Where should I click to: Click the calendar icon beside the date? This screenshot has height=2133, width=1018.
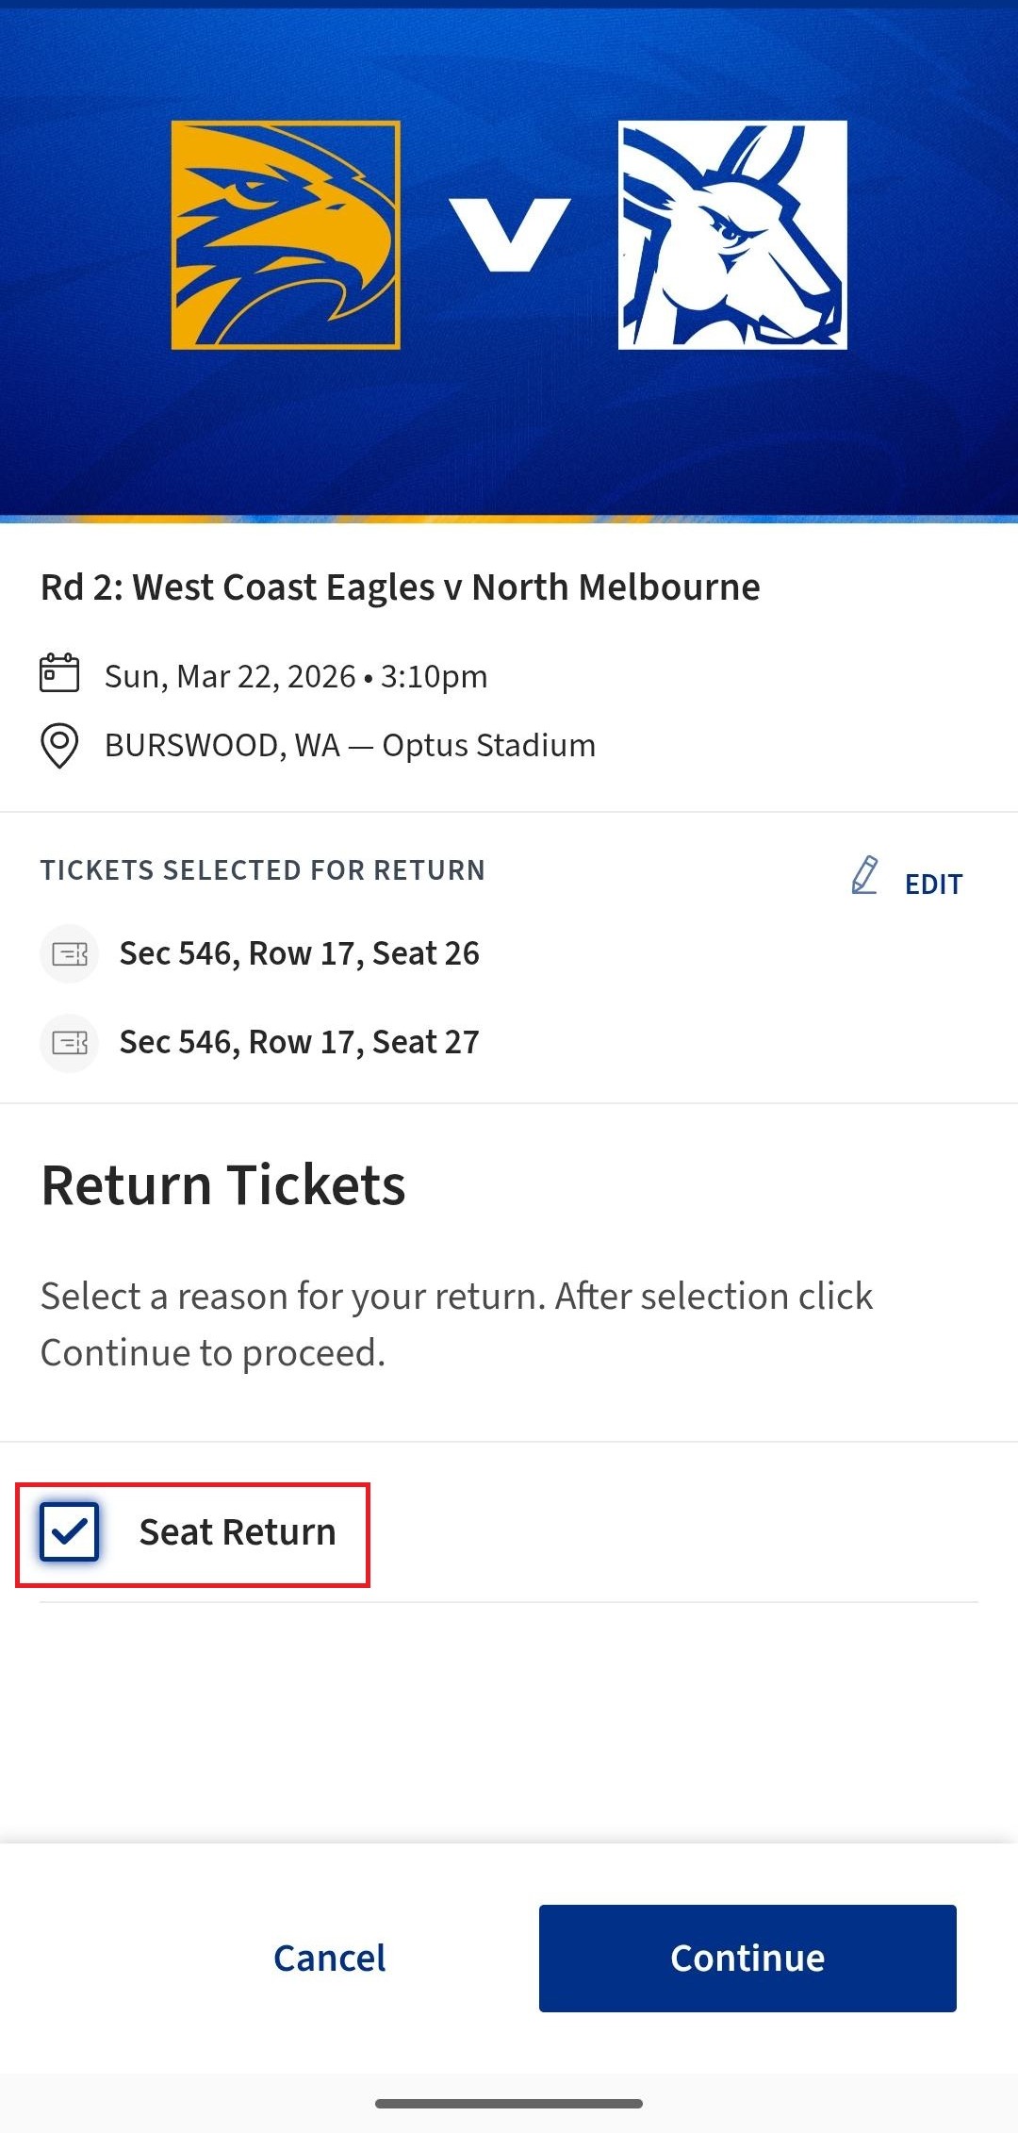tap(59, 674)
